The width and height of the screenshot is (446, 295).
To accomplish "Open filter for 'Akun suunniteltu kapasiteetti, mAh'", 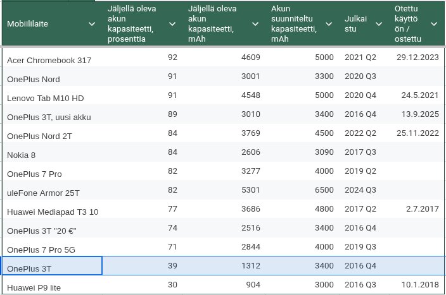I will [331, 23].
